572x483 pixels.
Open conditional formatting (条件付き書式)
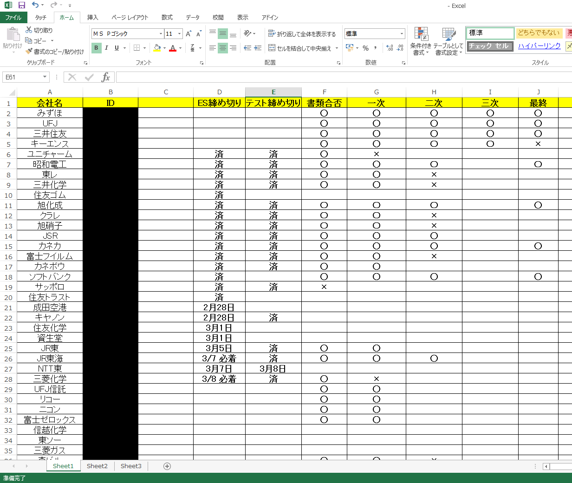point(421,42)
